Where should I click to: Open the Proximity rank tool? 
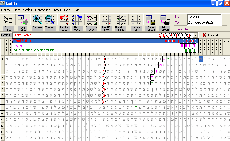(x=121, y=20)
